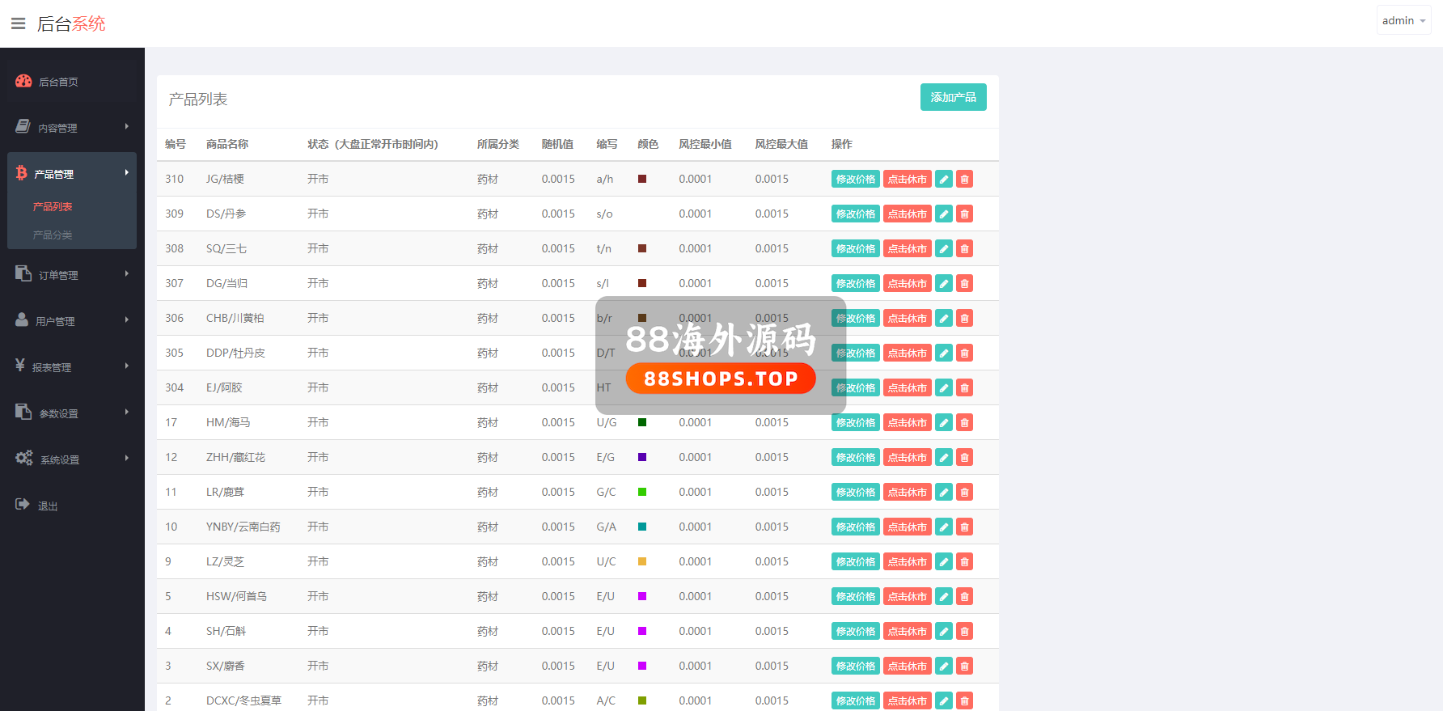
Task: Click the 退出 logout icon in sidebar
Action: point(23,505)
